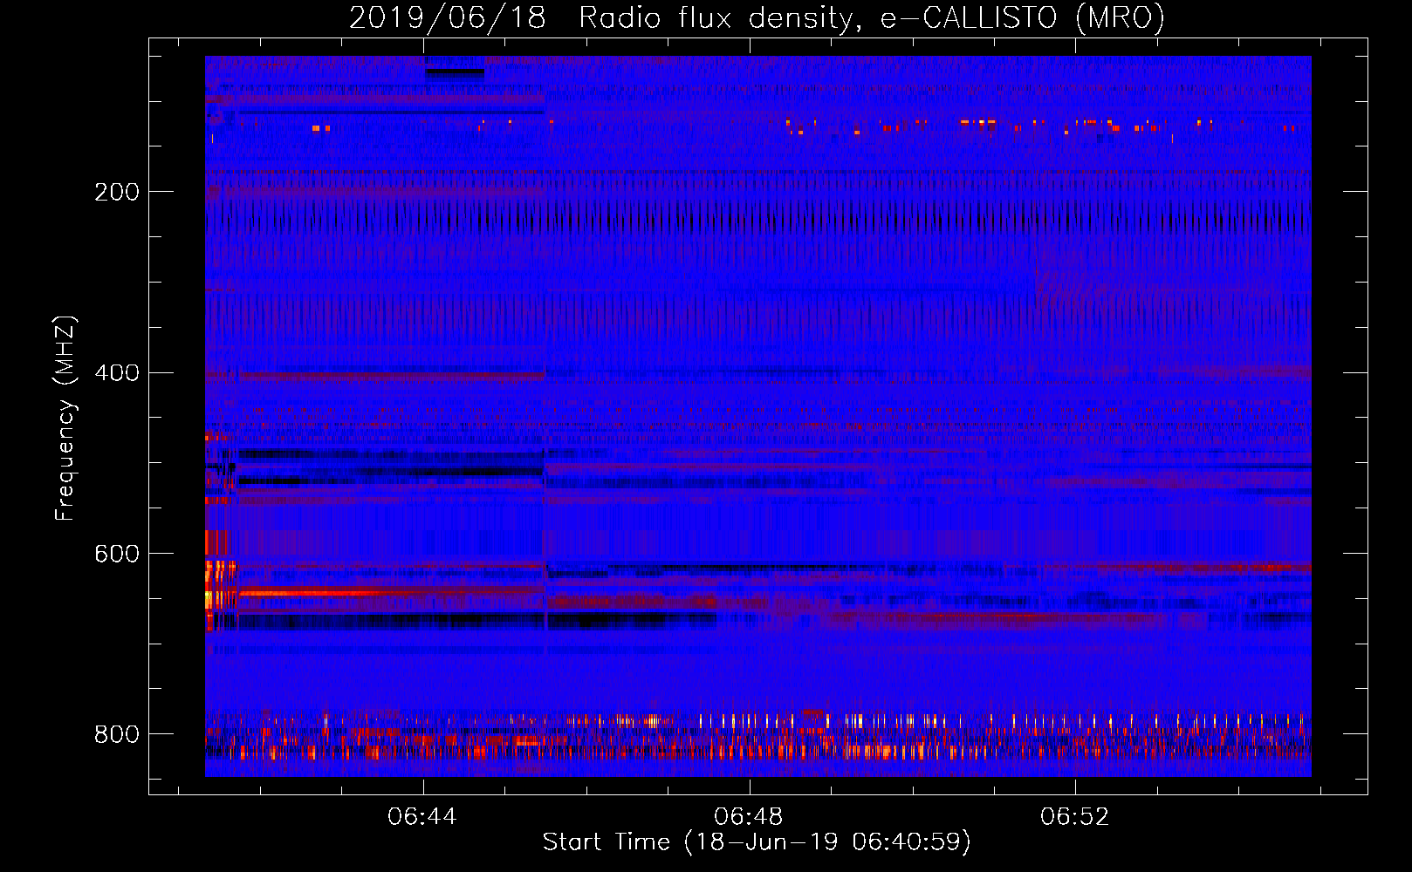The width and height of the screenshot is (1412, 872).
Task: Click the 600 frequency tick label
Action: [x=117, y=555]
